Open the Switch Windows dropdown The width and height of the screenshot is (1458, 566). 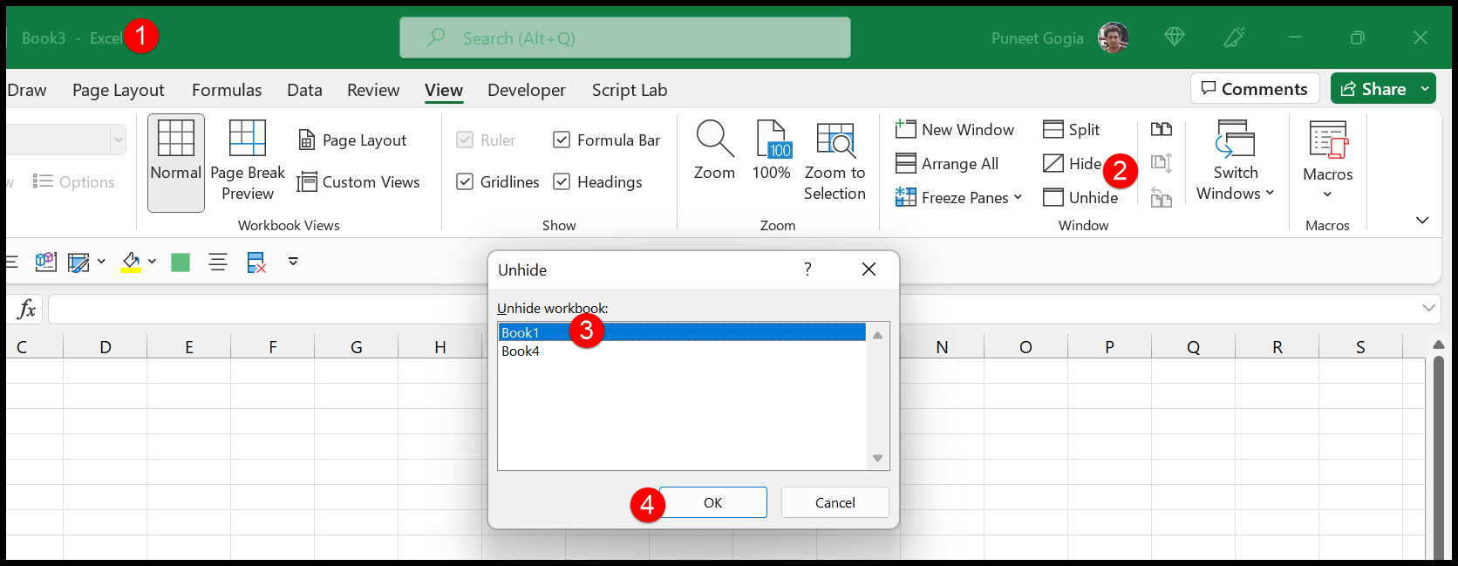[x=1236, y=162]
